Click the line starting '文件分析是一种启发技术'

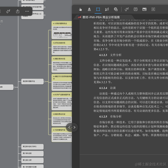[x=134, y=61]
